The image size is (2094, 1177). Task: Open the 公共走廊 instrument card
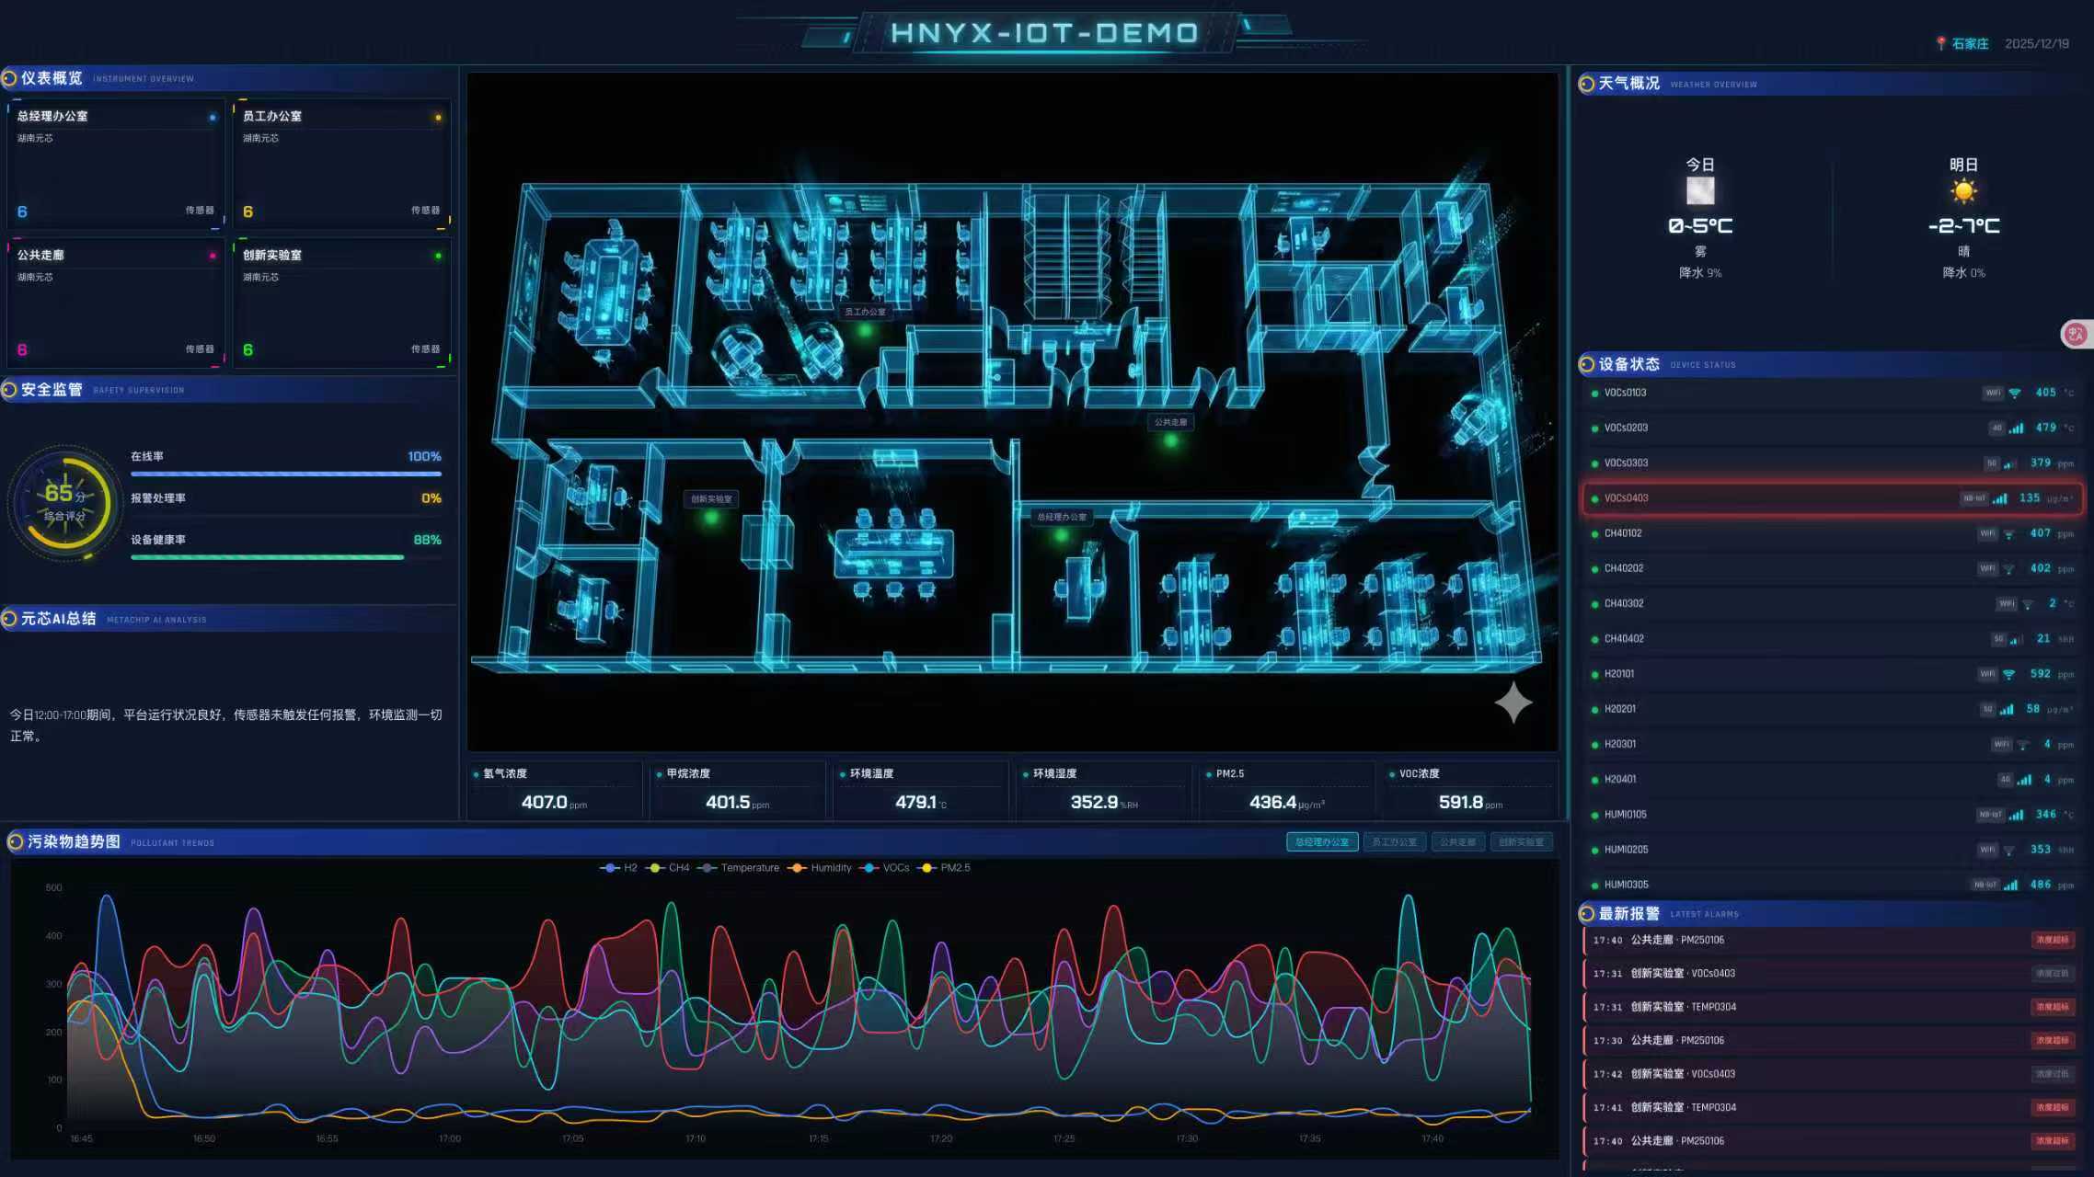116,303
